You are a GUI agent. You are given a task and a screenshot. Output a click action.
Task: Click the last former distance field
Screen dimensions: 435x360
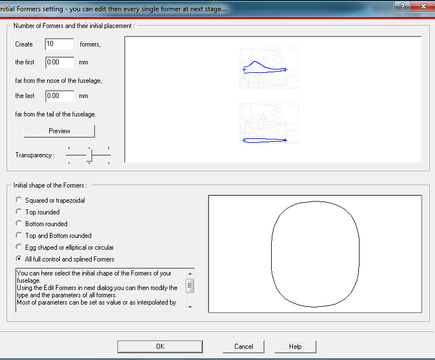tap(59, 96)
